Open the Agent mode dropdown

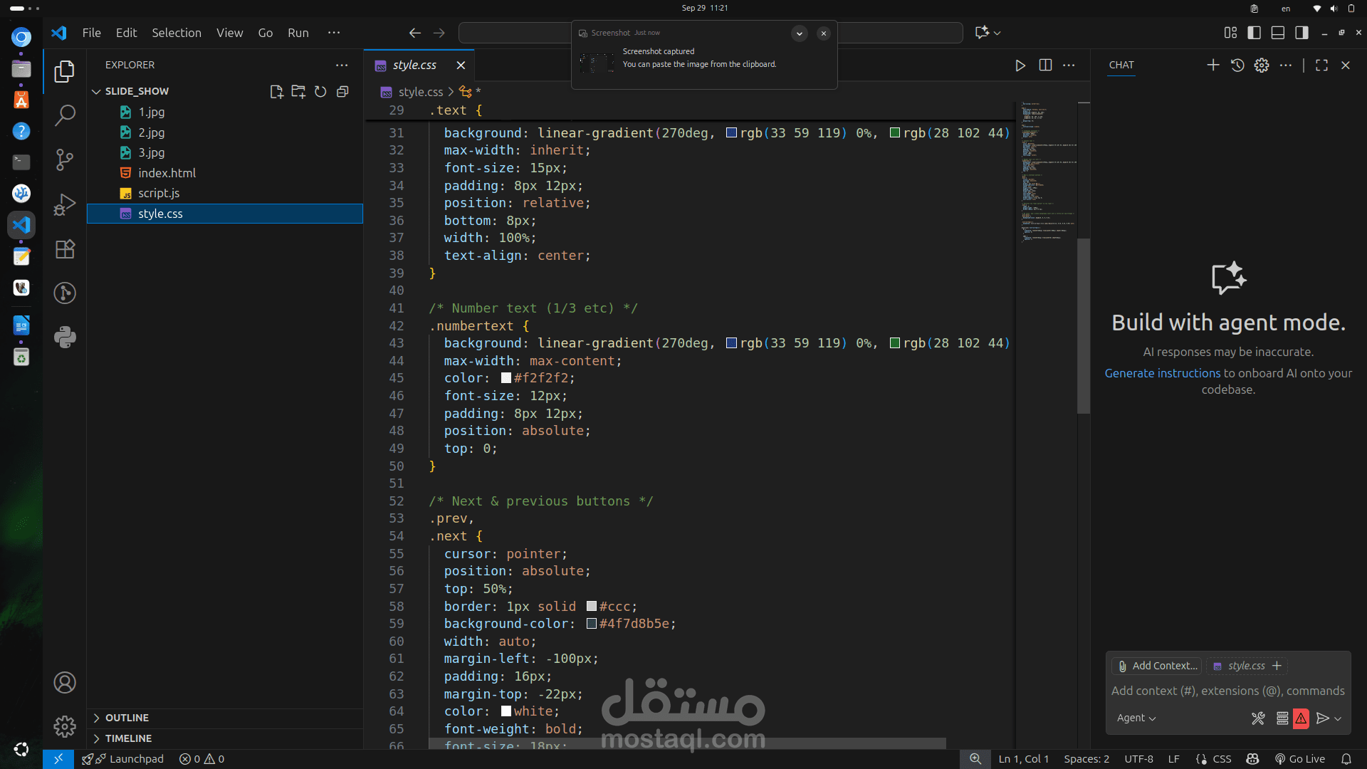[1136, 718]
